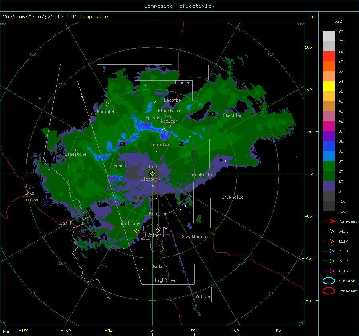The image size is (359, 336).
Task: Click the Limestone label
Action: [x=75, y=154]
